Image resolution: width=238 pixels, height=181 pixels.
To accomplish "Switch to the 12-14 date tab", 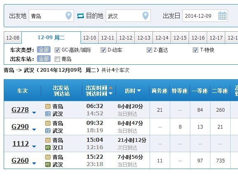I will pyautogui.click(x=162, y=38).
